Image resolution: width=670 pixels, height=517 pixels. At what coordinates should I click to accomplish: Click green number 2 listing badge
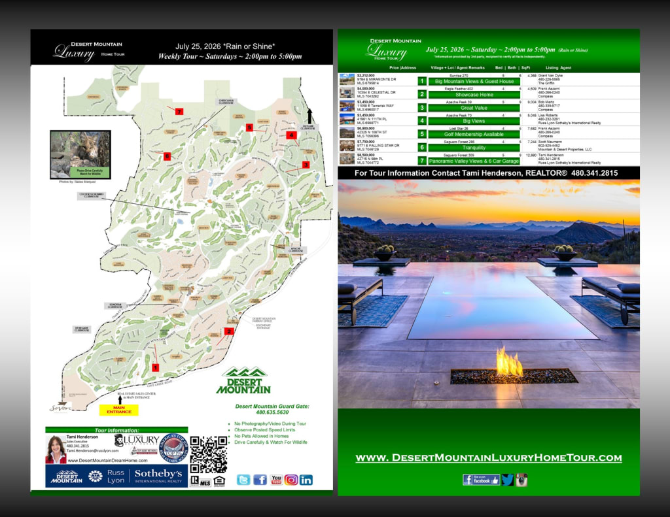coord(422,94)
